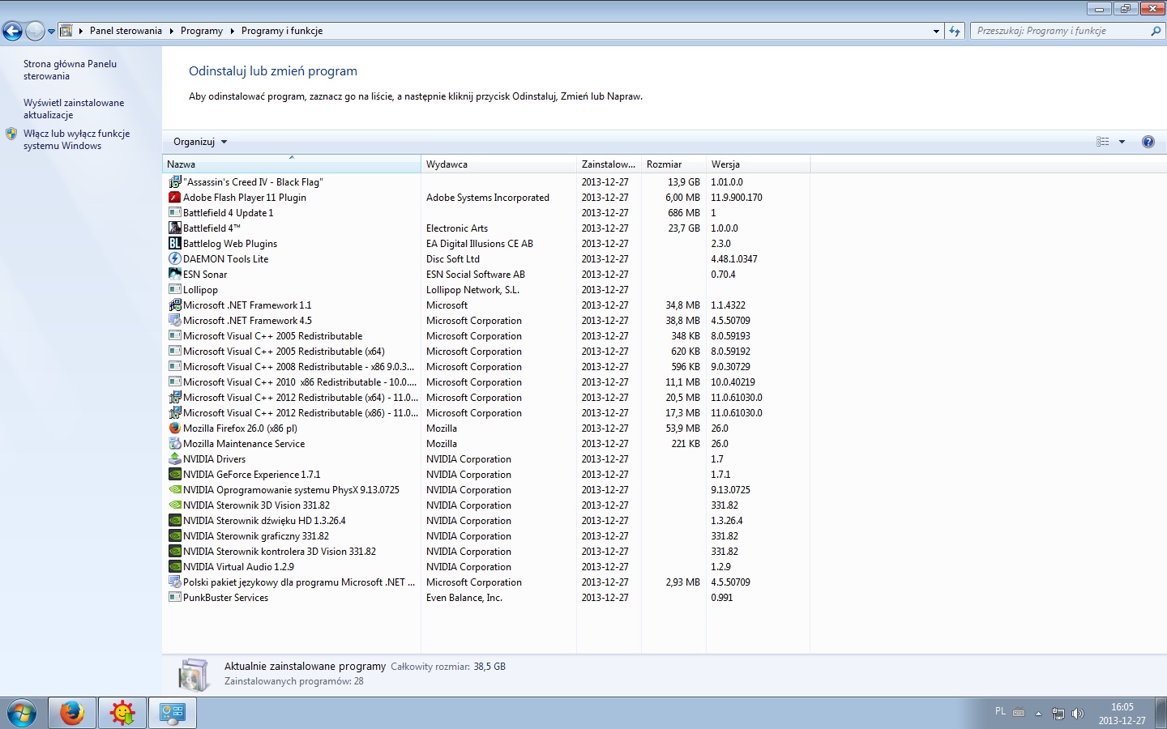Open Strona główna Panelu sterowania link
1167x729 pixels.
(x=70, y=70)
